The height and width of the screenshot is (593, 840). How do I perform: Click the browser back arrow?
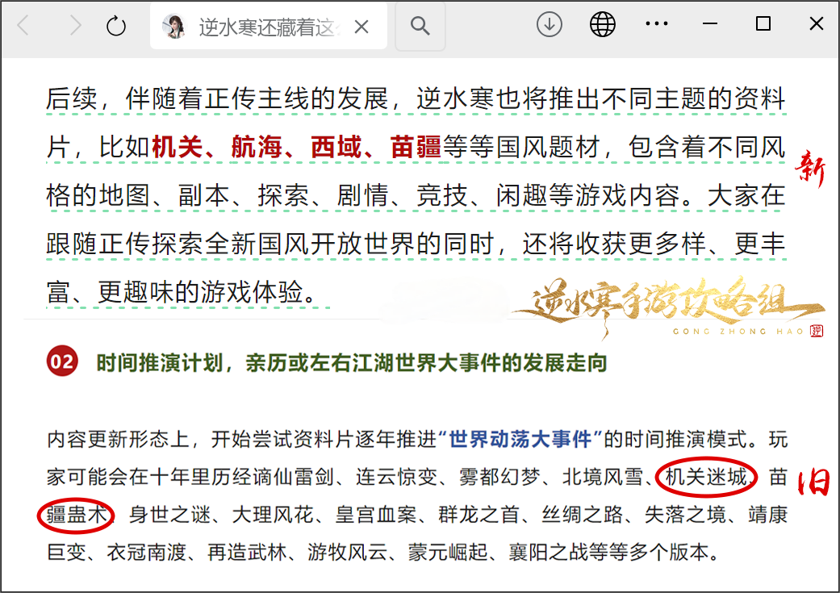23,25
